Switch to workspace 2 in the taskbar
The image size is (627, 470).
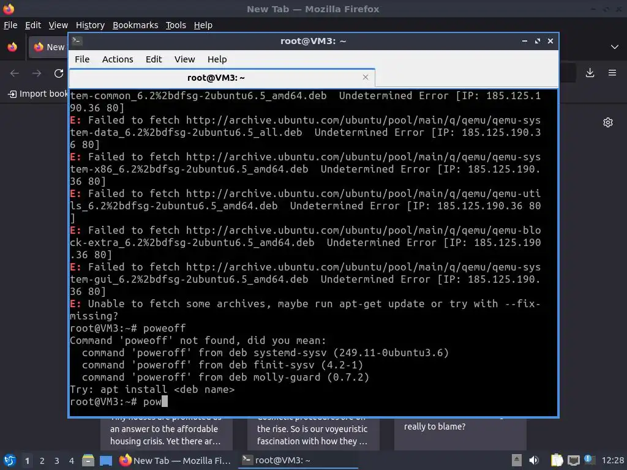pyautogui.click(x=42, y=461)
